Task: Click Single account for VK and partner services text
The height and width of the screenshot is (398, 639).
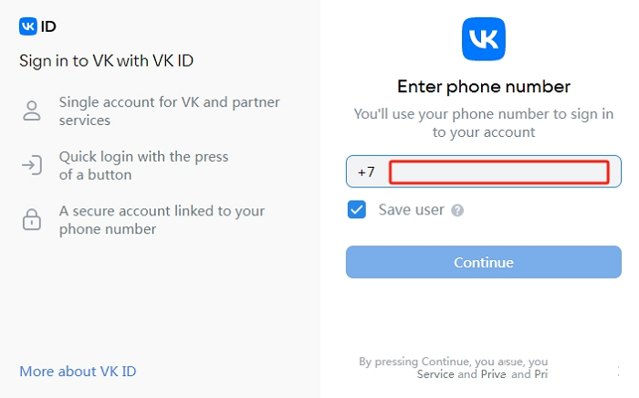Action: tap(169, 110)
